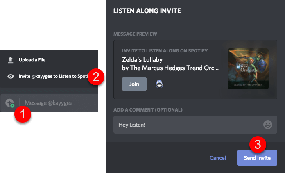This screenshot has width=285, height=173.
Task: Click the red number 3 marker
Action: [258, 144]
